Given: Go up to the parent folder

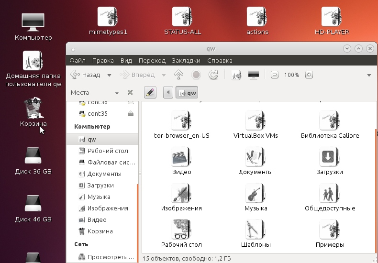Looking at the screenshot, I should pos(178,75).
